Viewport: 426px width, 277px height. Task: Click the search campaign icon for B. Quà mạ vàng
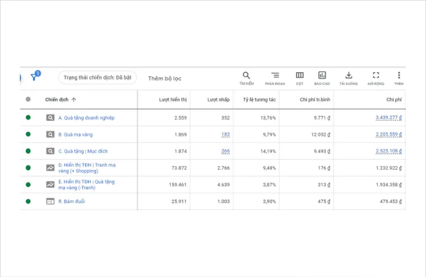[50, 134]
